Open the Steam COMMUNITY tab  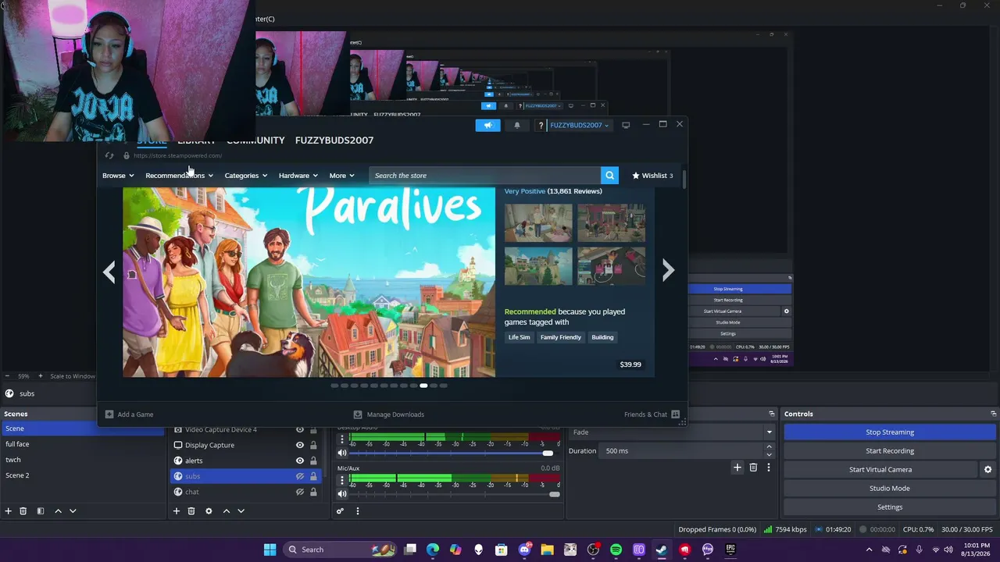[x=255, y=140]
